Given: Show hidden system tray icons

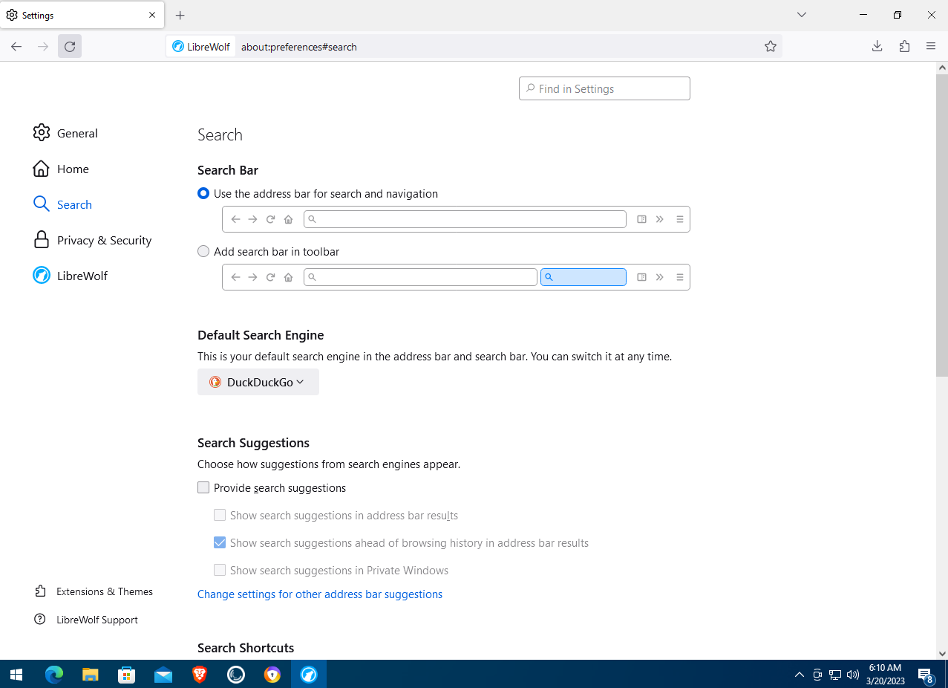Looking at the screenshot, I should pos(800,675).
